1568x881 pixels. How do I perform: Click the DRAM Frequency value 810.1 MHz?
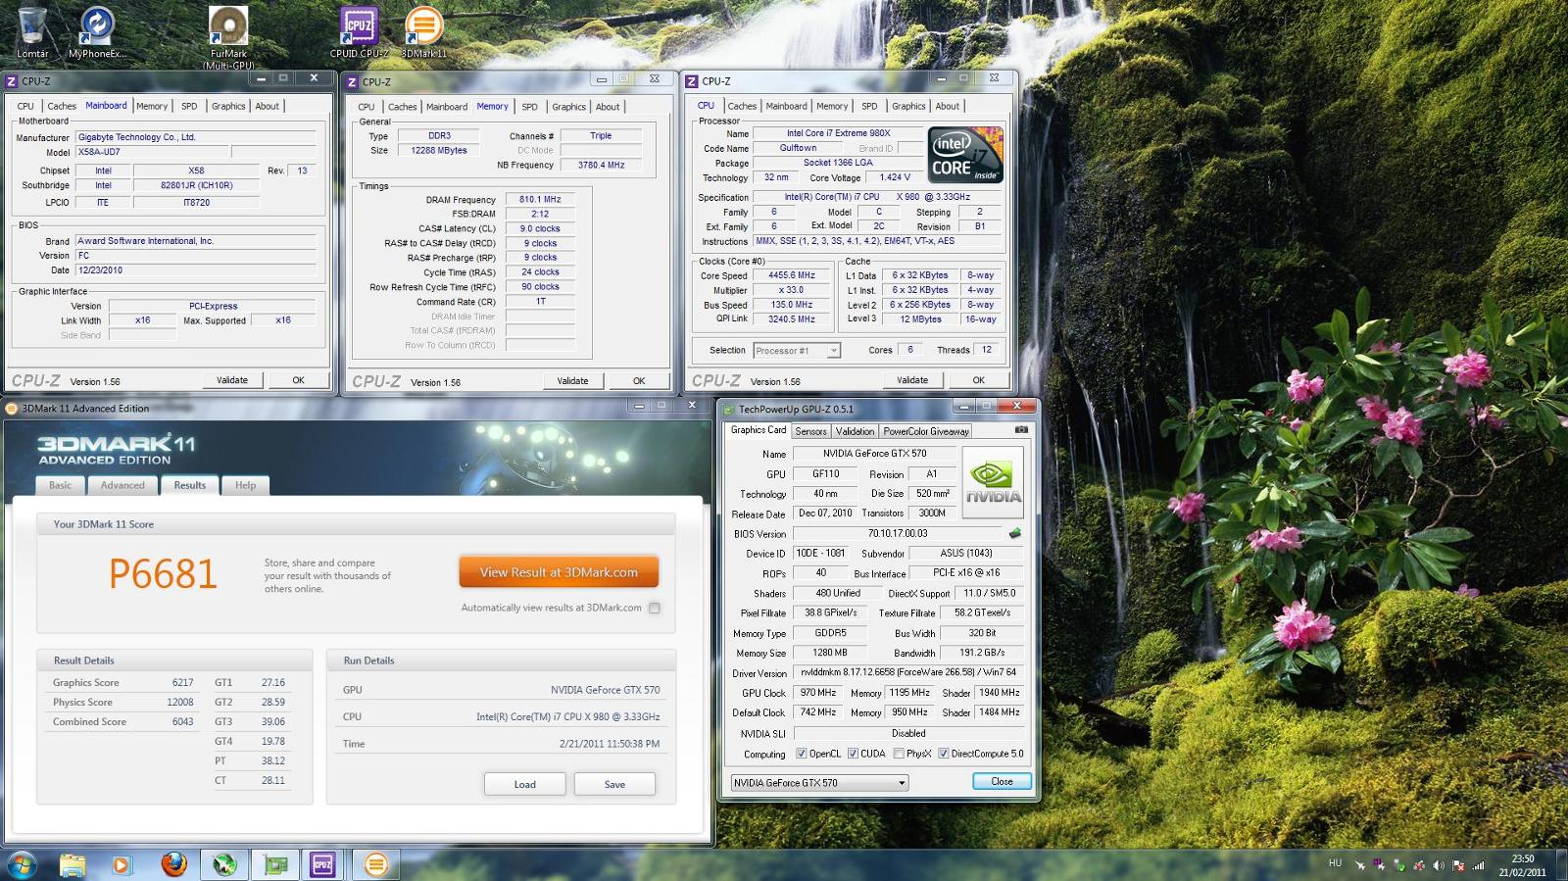click(x=540, y=199)
